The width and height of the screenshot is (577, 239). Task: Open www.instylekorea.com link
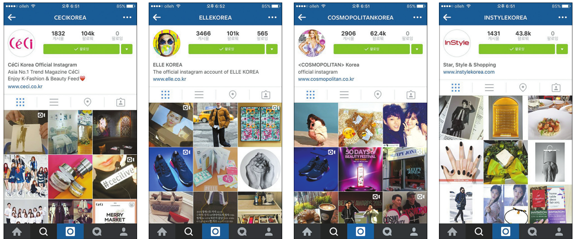coord(469,72)
